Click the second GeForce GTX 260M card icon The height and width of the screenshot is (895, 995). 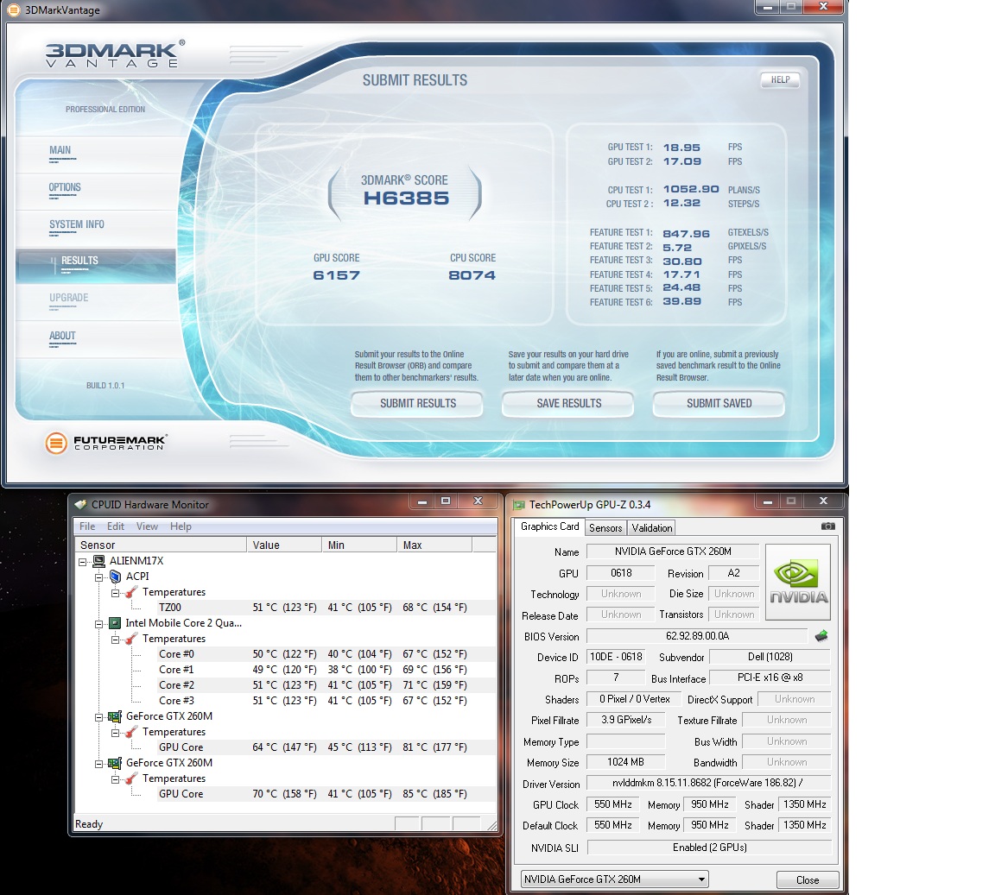click(115, 763)
